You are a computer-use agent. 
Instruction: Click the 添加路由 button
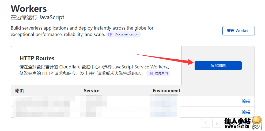218,65
